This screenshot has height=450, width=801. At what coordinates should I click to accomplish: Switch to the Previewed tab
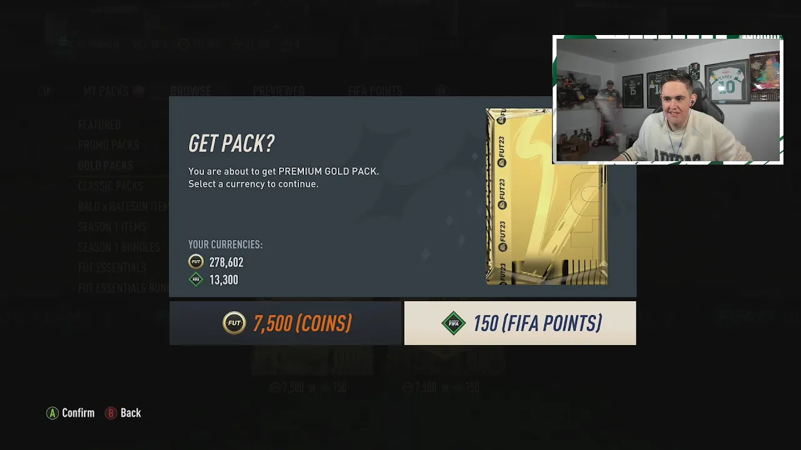(278, 91)
